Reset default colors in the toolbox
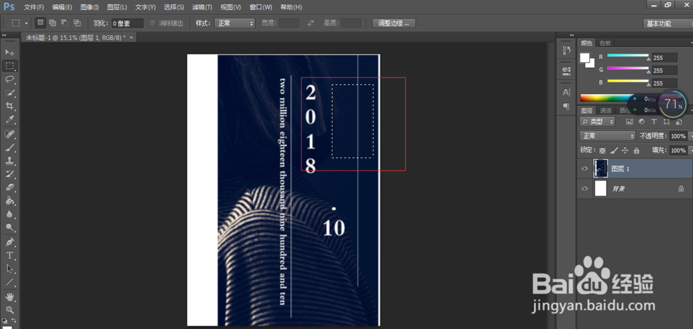The height and width of the screenshot is (329, 693). click(x=4, y=320)
